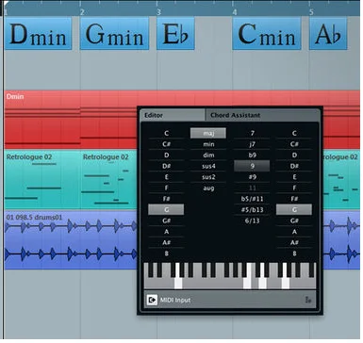Enable the #5/b13 tension
The width and height of the screenshot is (363, 343).
tap(252, 210)
